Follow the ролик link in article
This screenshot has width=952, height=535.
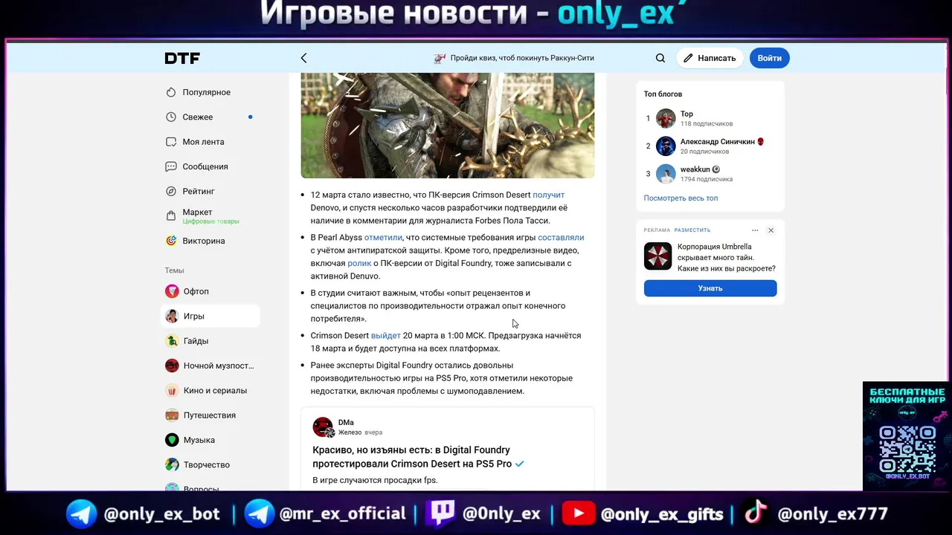[x=359, y=263]
